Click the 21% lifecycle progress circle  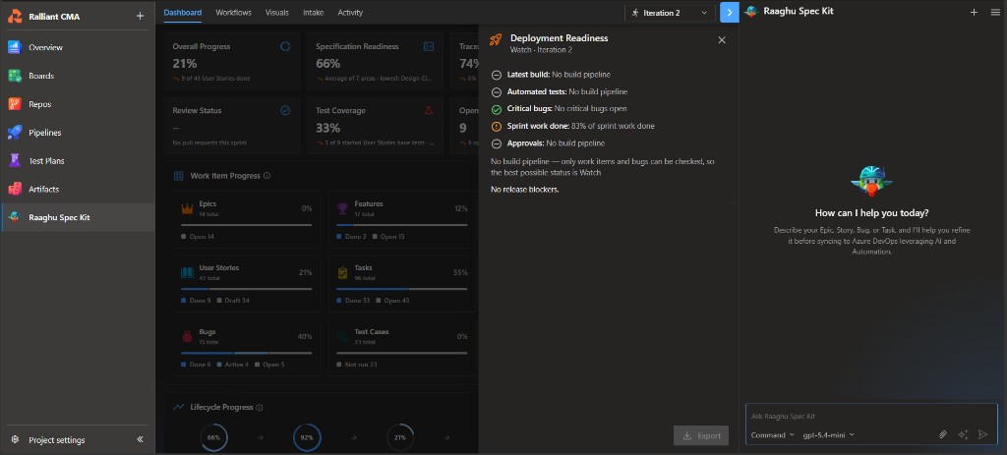click(x=400, y=437)
